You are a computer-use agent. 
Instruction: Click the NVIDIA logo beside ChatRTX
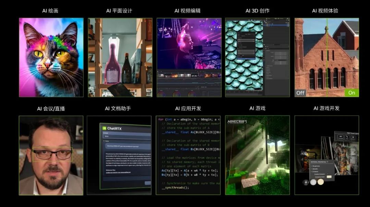[x=104, y=128]
